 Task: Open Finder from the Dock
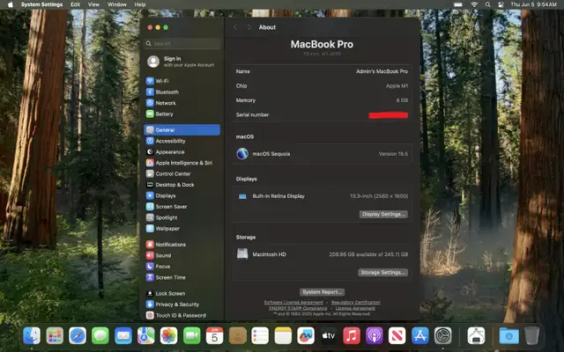pos(32,336)
